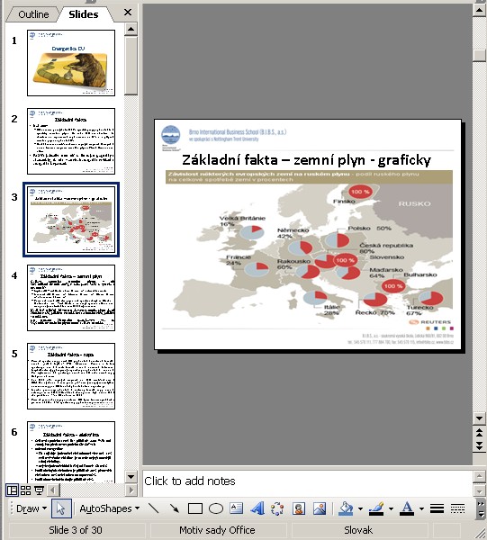Switch to Normal view

(13, 490)
